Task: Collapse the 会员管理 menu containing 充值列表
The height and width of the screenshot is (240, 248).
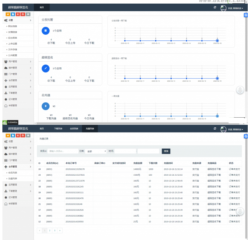Action: tap(18, 167)
